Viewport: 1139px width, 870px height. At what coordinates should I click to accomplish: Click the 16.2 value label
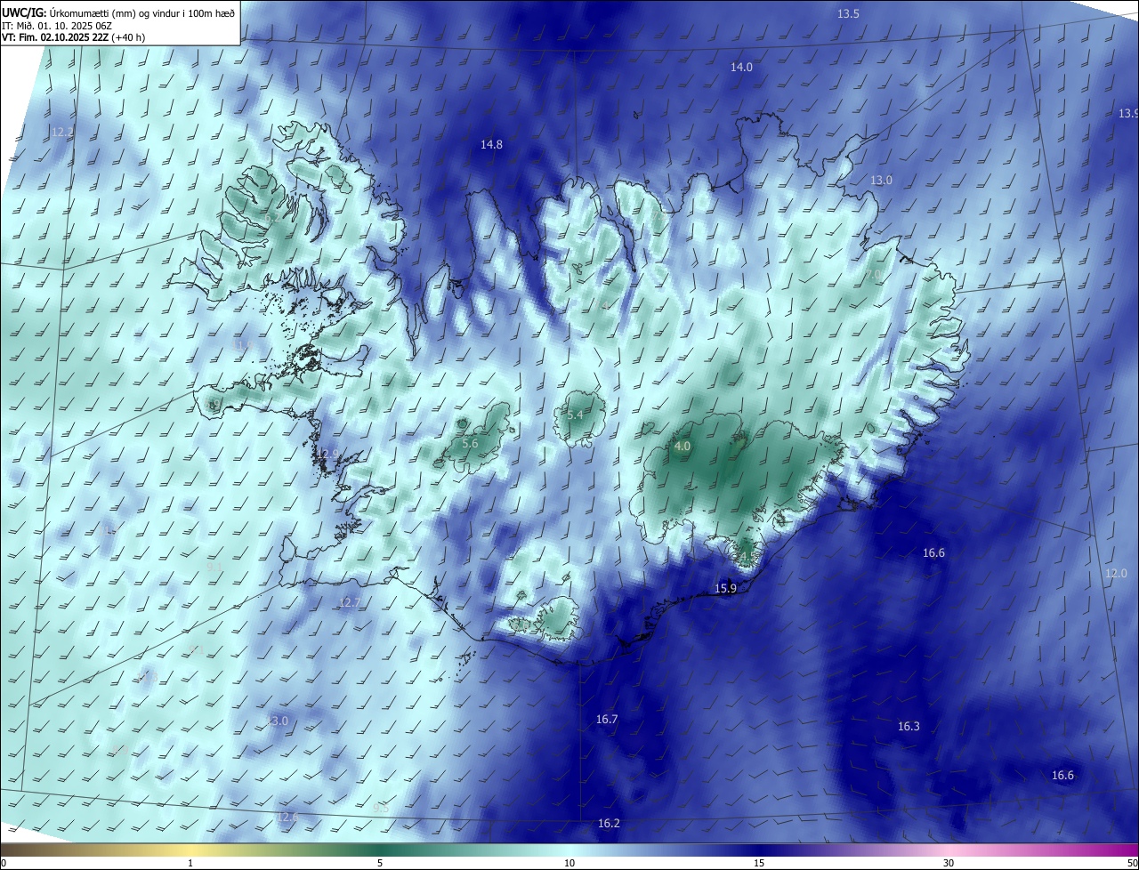609,823
